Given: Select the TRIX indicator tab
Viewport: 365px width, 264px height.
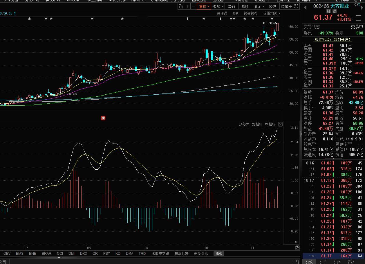Looking at the screenshot, I should [142, 254].
